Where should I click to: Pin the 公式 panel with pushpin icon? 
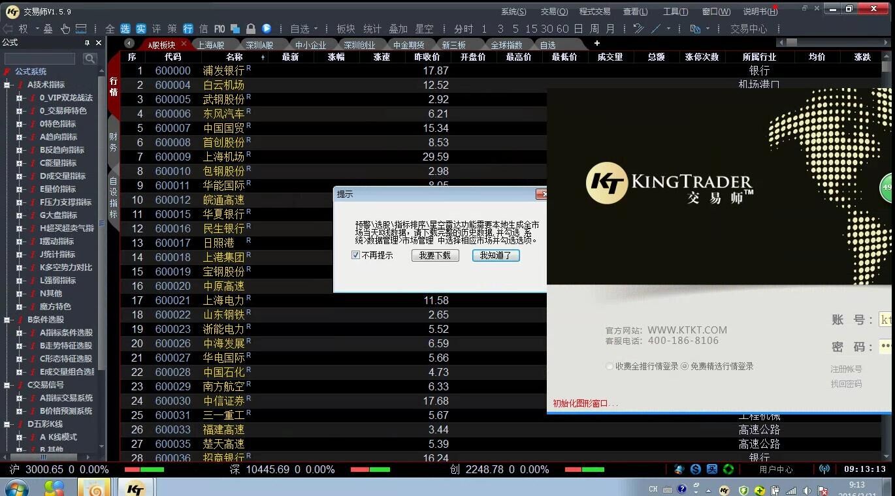point(87,43)
